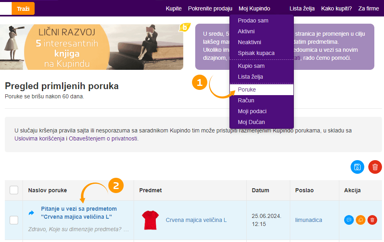Open item link Crvena majica veličina L
384x242 pixels.
(196, 220)
